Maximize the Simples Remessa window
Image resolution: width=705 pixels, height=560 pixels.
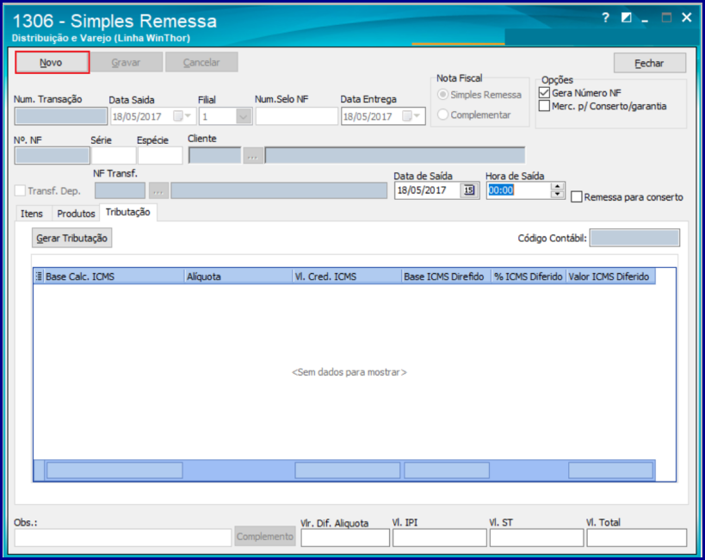pos(666,18)
